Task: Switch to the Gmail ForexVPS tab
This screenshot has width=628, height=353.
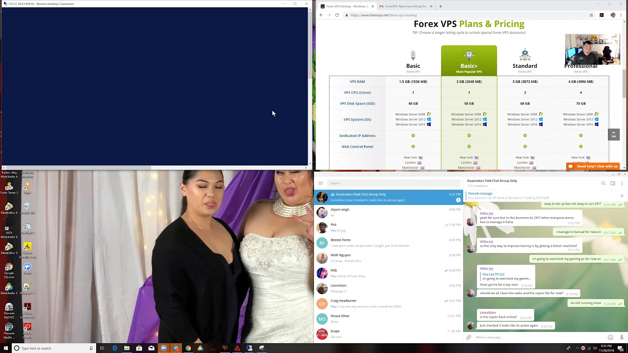Action: pyautogui.click(x=405, y=6)
